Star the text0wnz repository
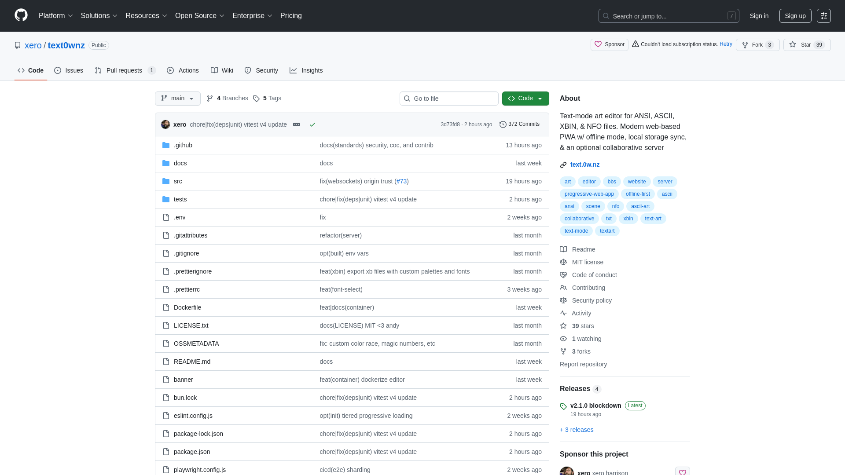 coord(805,44)
